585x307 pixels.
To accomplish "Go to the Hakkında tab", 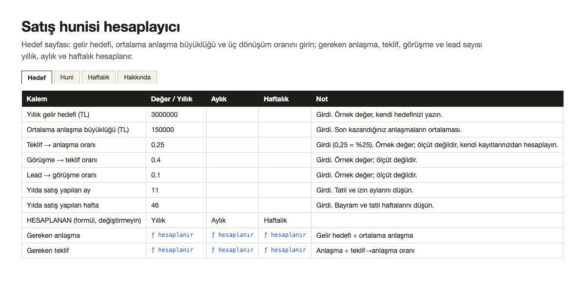I will [137, 77].
